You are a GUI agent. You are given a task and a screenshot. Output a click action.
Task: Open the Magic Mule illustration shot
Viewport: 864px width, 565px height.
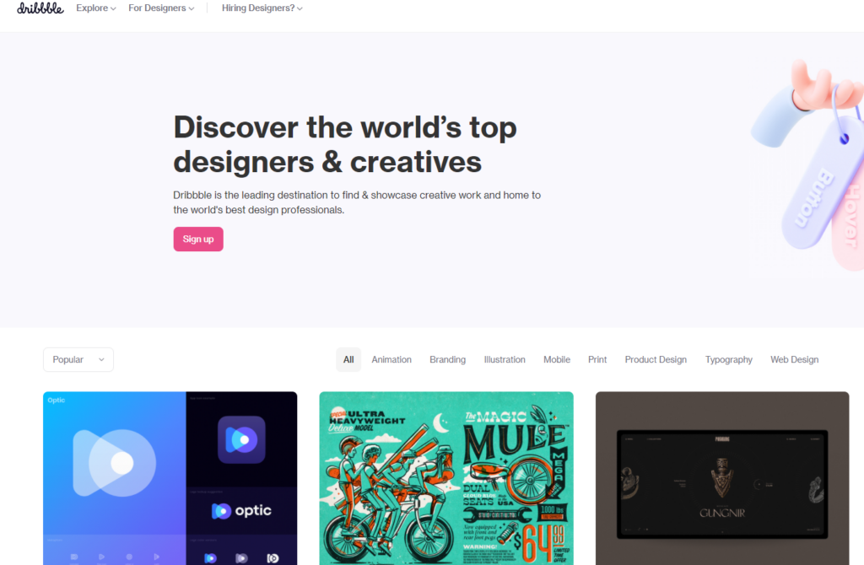click(446, 478)
